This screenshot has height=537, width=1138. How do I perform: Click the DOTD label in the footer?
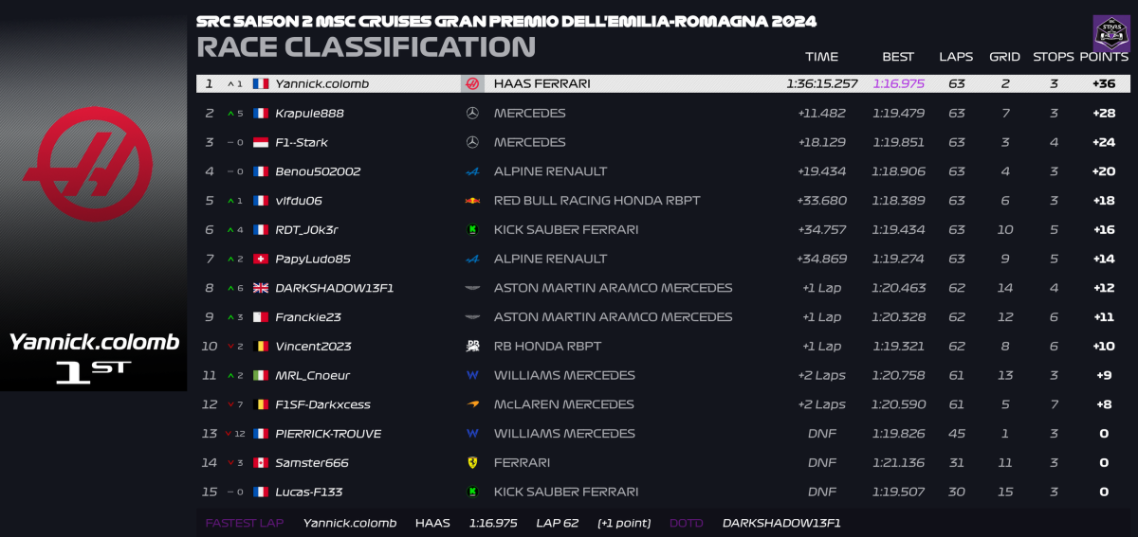point(686,523)
